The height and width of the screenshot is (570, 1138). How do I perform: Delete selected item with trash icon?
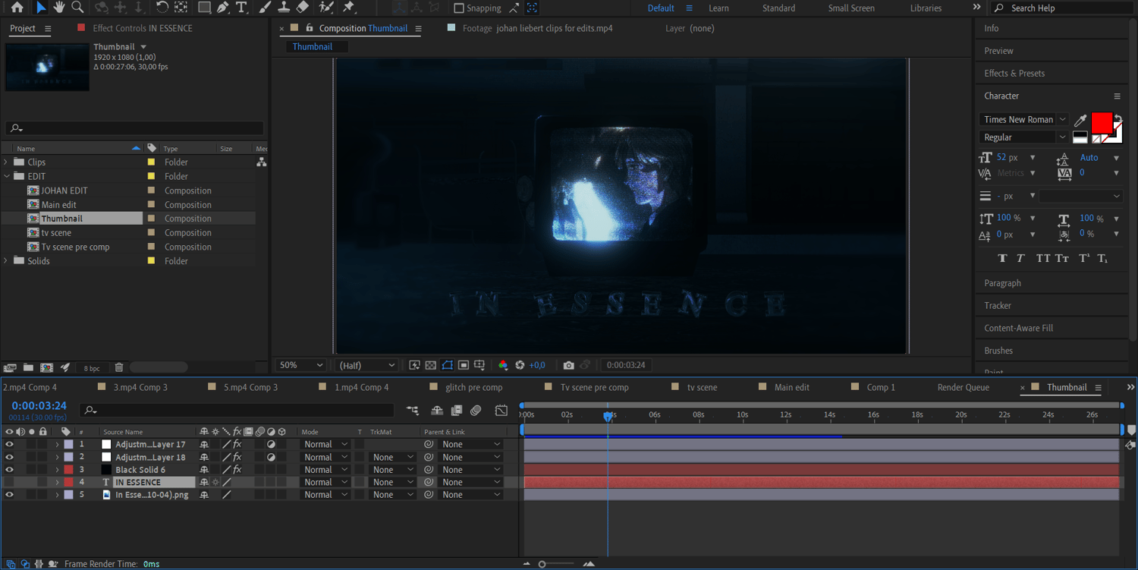coord(119,368)
